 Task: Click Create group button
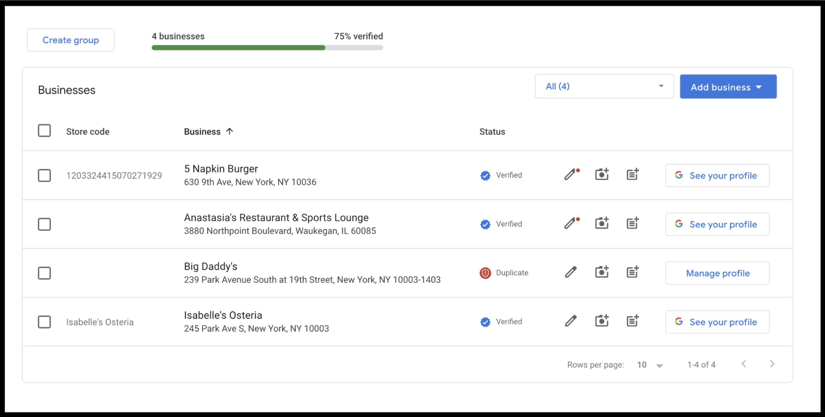pos(70,40)
